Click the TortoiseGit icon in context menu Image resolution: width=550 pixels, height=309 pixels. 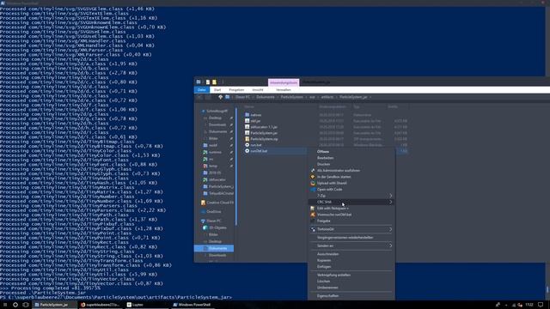click(x=313, y=229)
